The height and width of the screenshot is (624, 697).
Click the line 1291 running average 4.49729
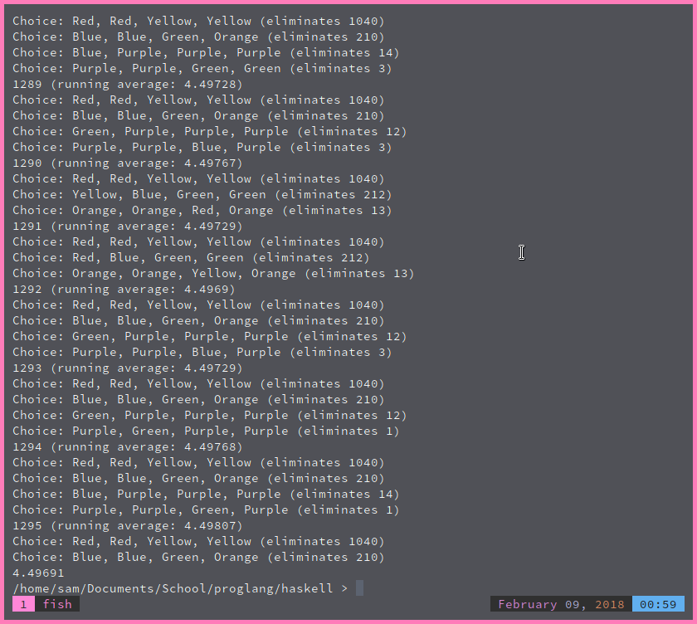(x=128, y=227)
